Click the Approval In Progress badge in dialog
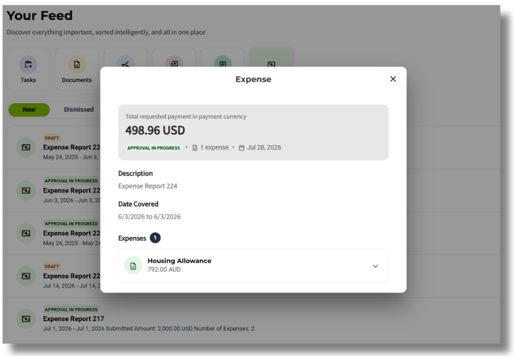Screen dimensions: 514x356 tap(153, 148)
